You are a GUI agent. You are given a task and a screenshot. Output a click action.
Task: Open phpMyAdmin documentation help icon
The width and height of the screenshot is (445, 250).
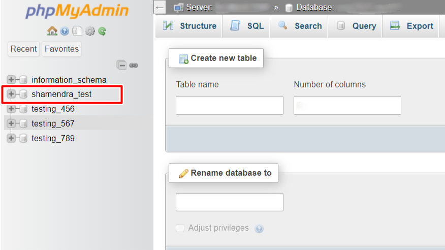(x=65, y=31)
